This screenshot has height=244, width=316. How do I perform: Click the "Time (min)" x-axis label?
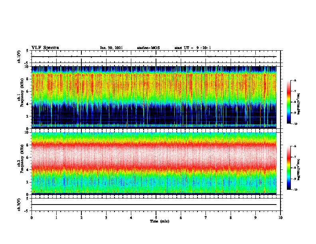tap(160, 221)
